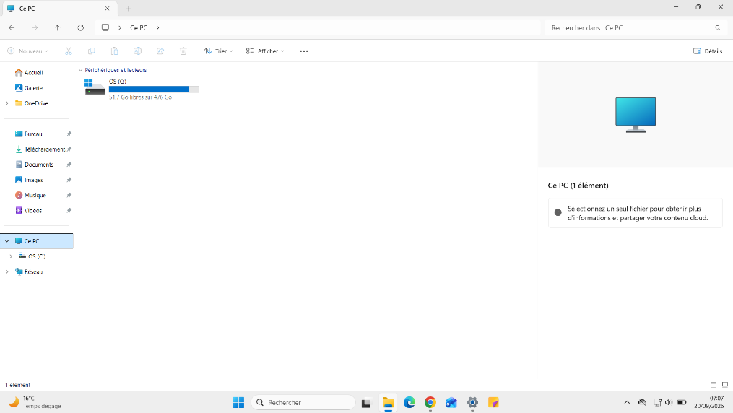The height and width of the screenshot is (413, 733).
Task: Open Vidéos folder in sidebar
Action: pyautogui.click(x=29, y=211)
